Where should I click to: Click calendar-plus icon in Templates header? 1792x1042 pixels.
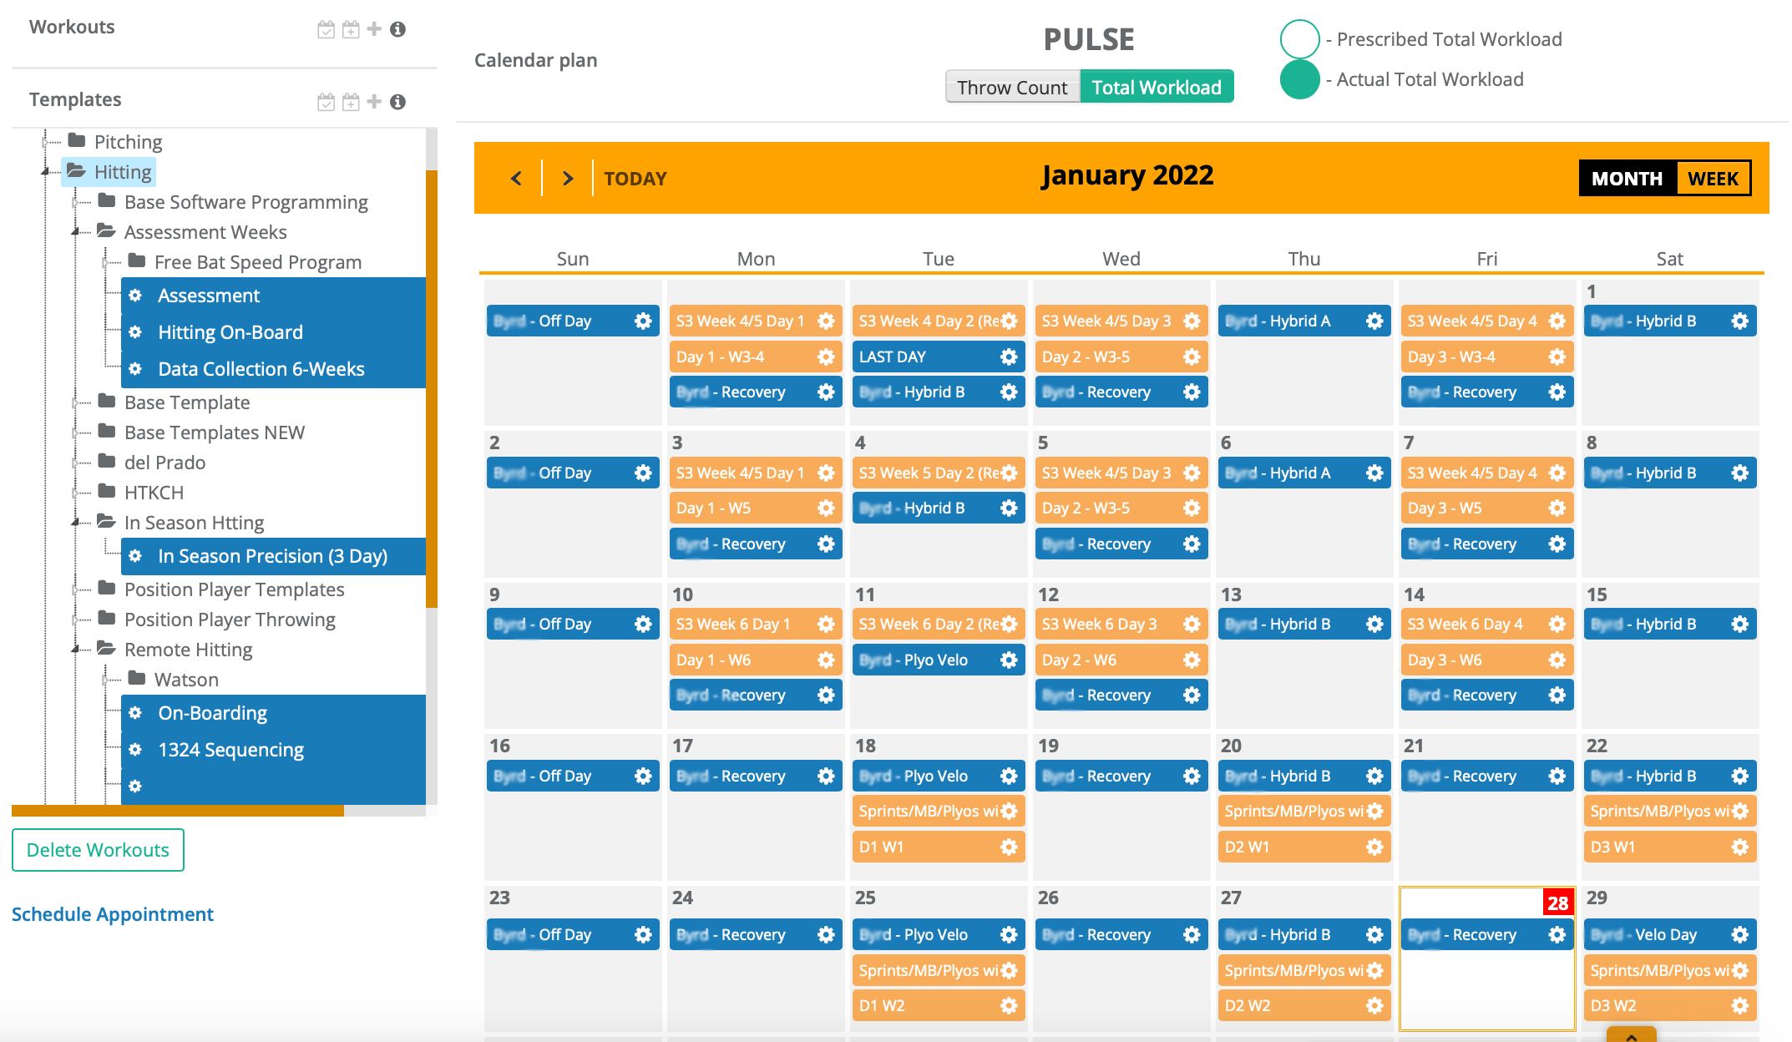(x=351, y=101)
